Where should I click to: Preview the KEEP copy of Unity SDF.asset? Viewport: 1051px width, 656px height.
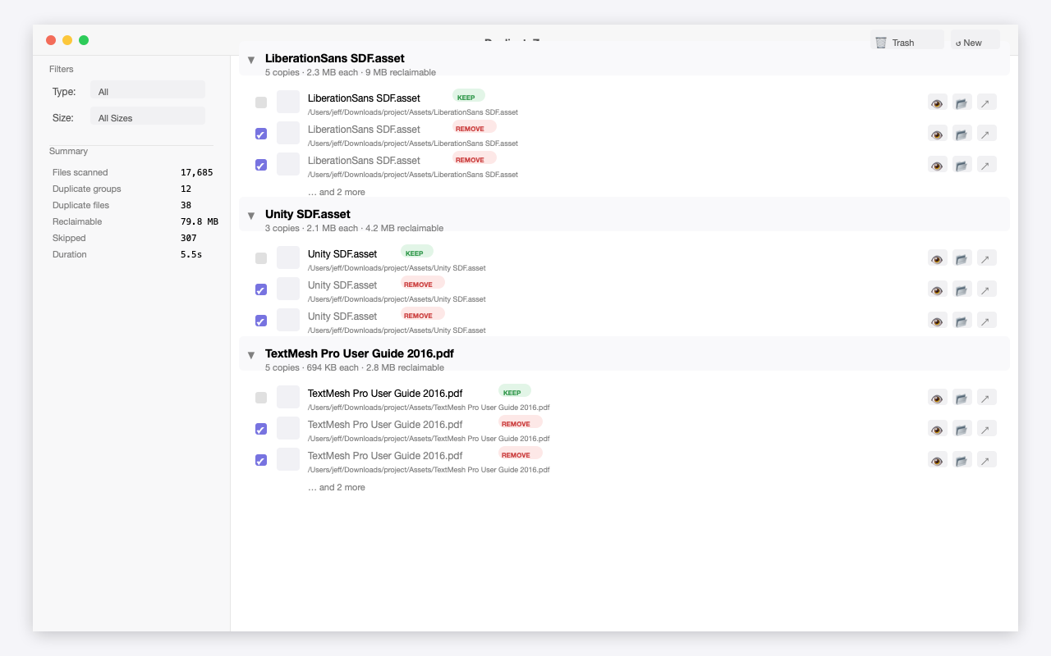[938, 258]
